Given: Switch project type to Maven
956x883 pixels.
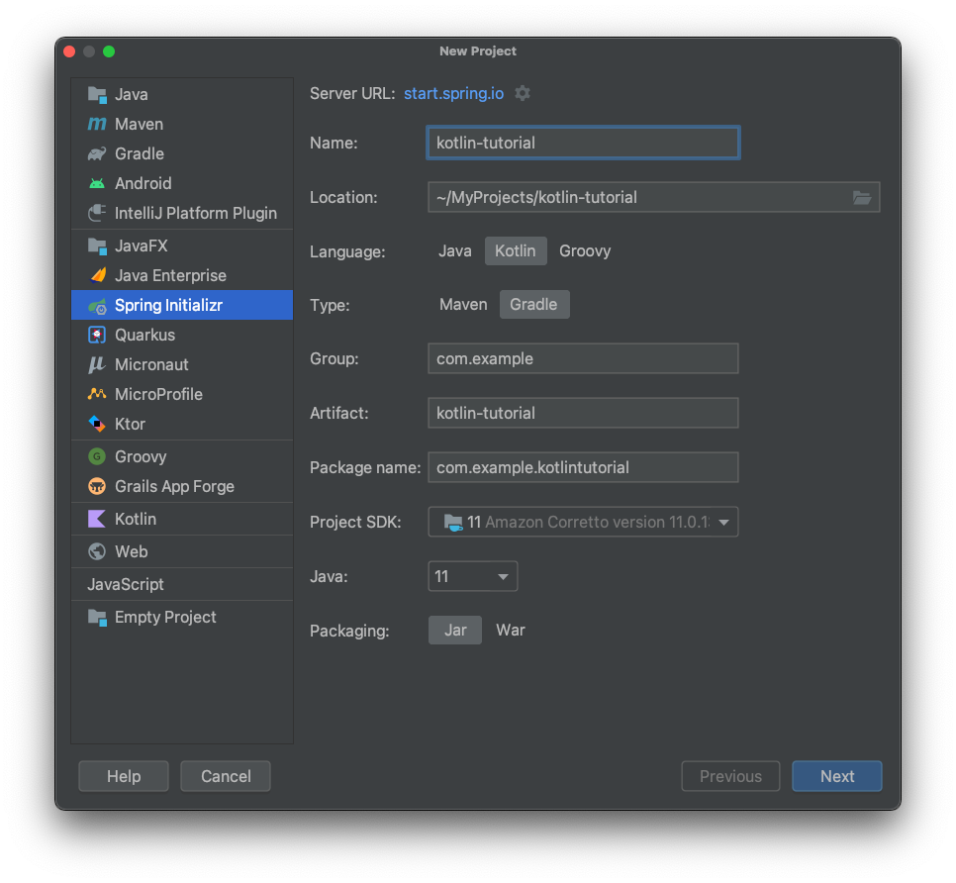Looking at the screenshot, I should point(463,304).
